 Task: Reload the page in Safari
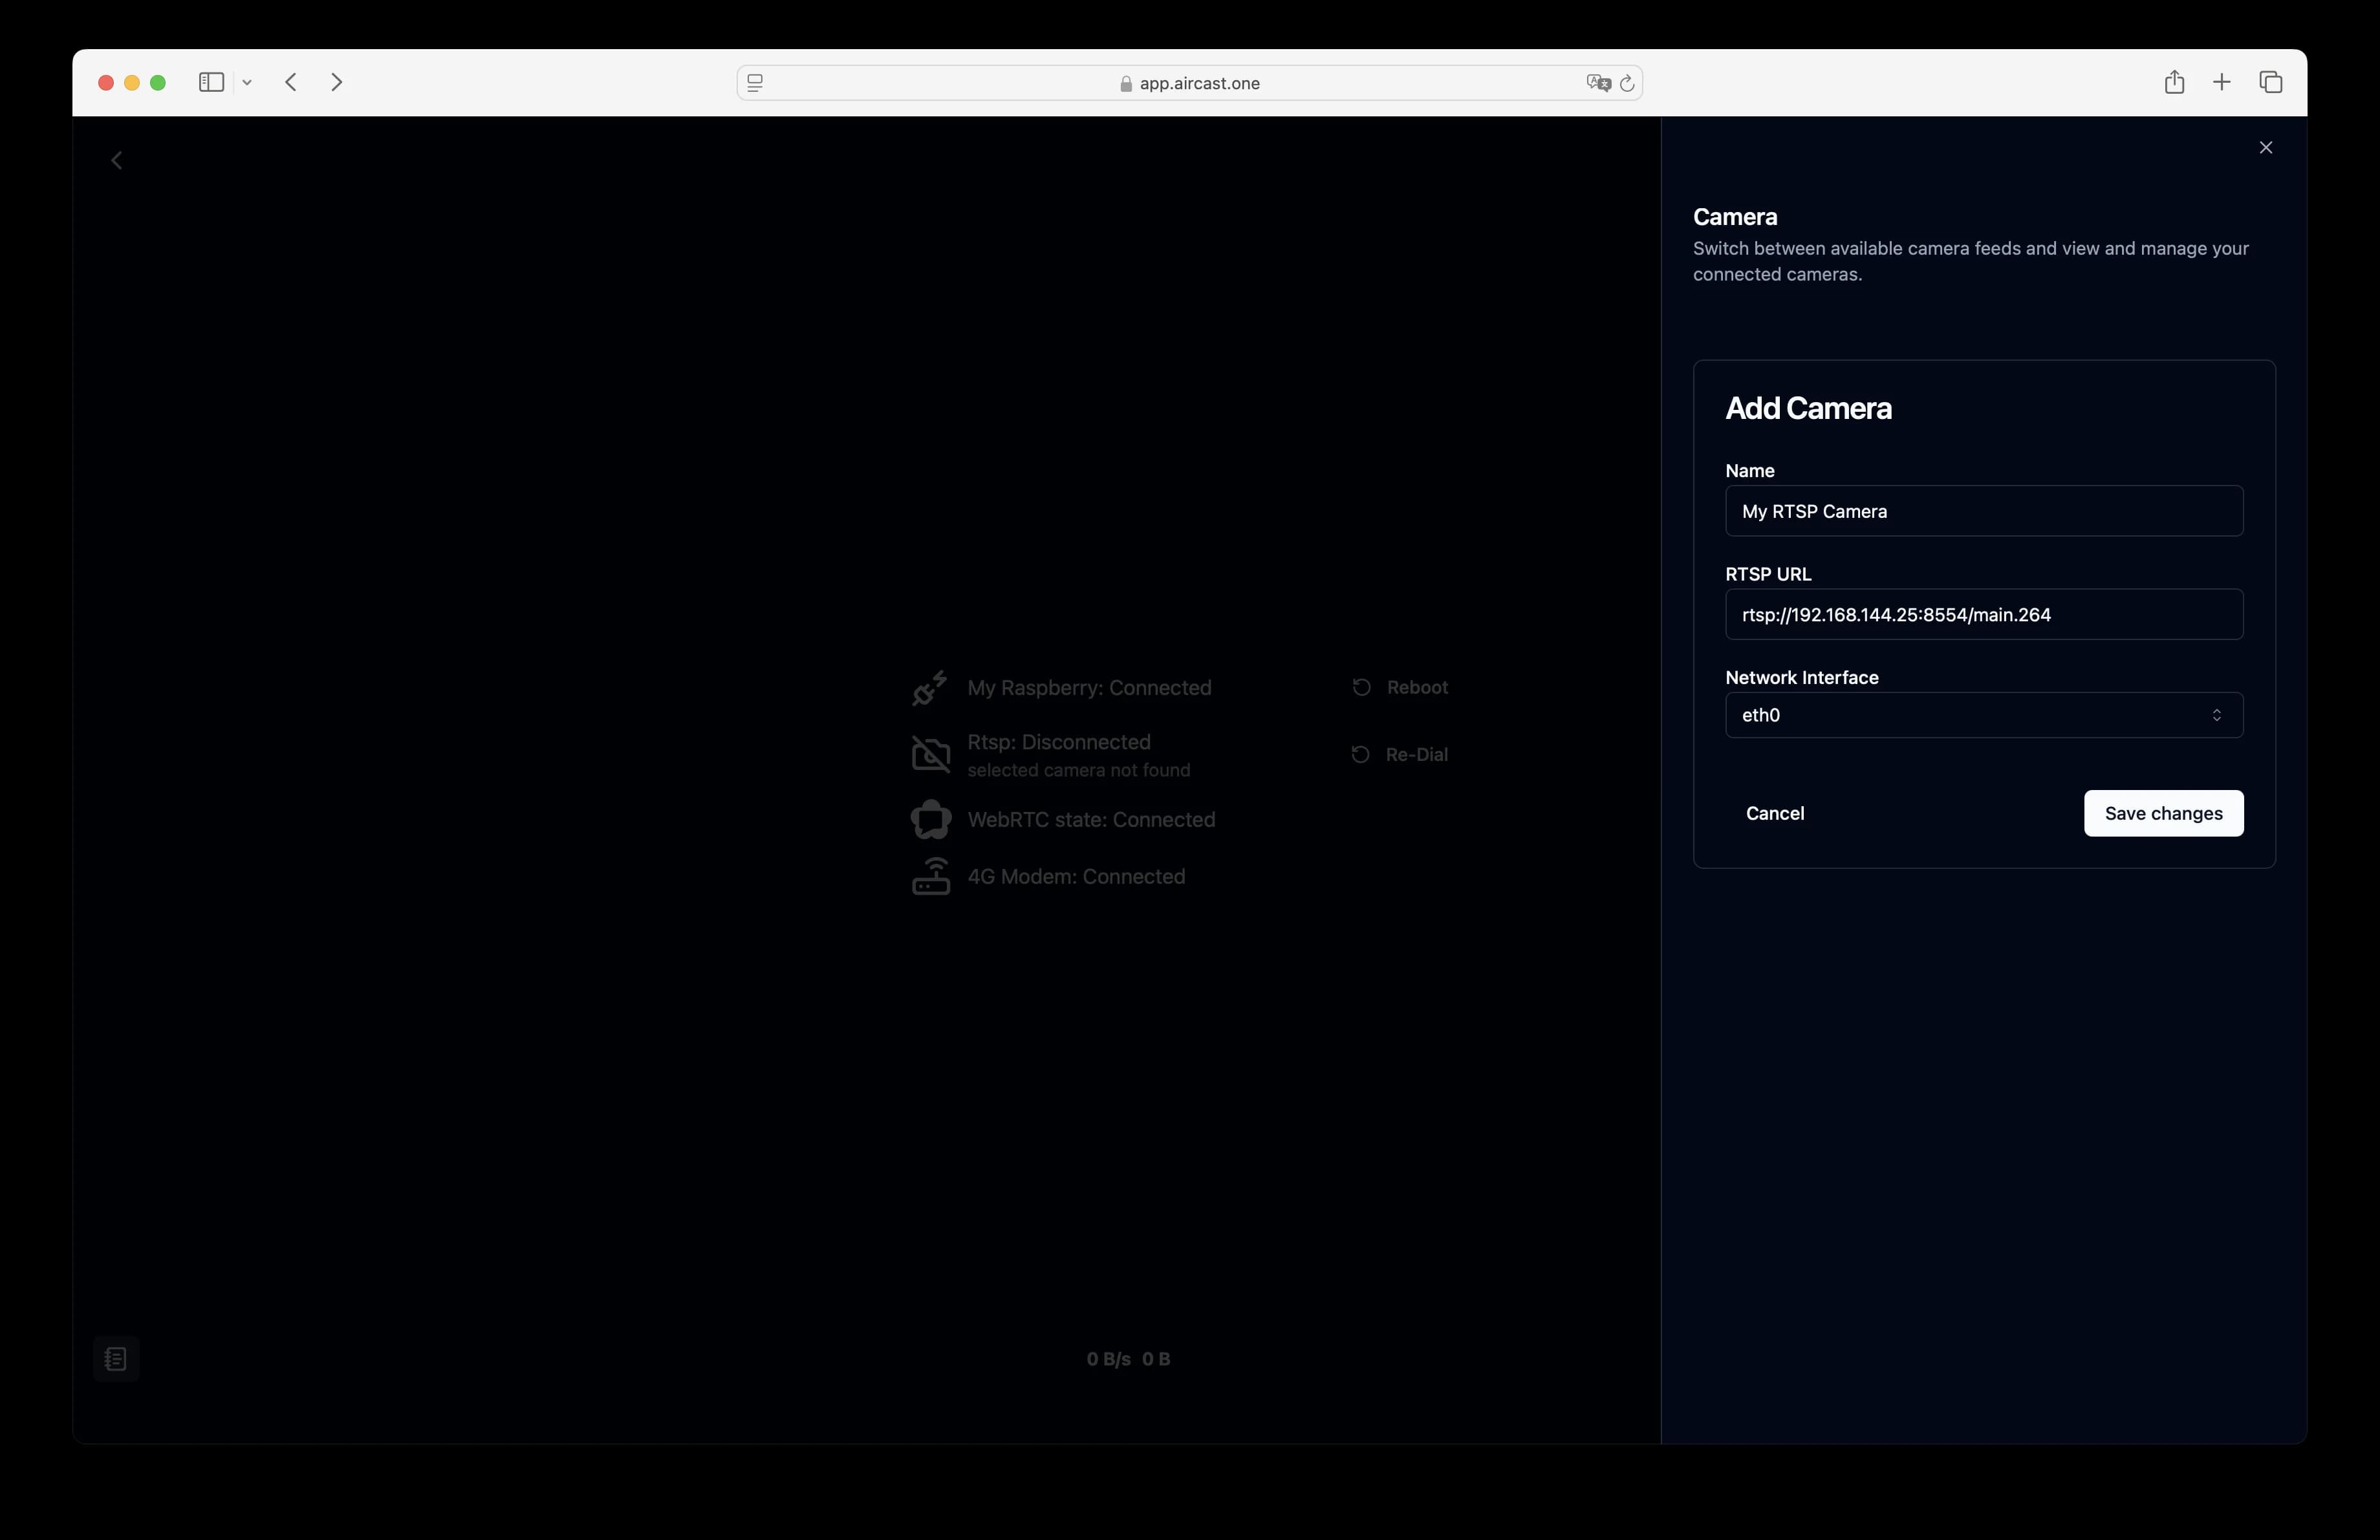click(x=1627, y=84)
